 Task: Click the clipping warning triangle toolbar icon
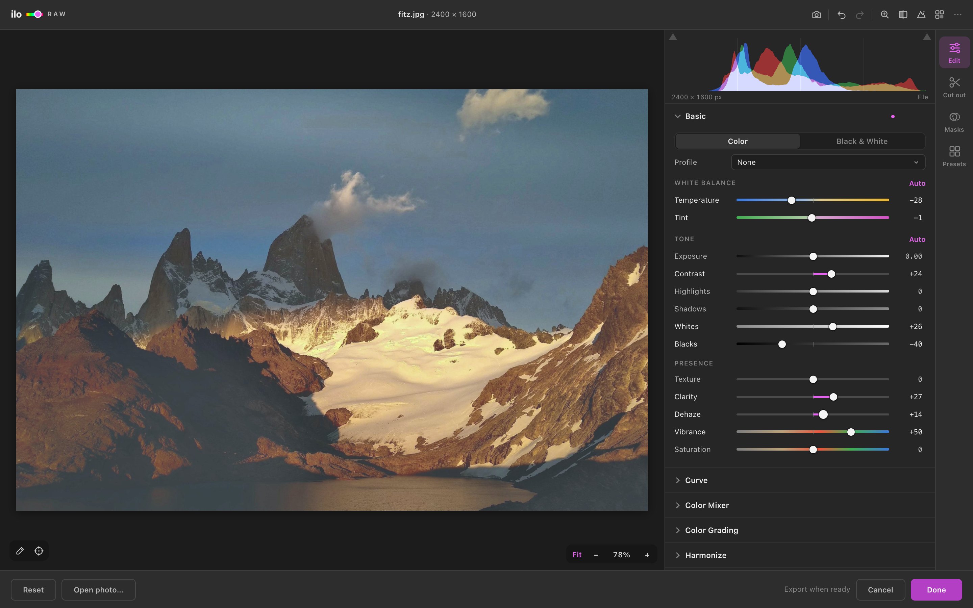click(921, 15)
